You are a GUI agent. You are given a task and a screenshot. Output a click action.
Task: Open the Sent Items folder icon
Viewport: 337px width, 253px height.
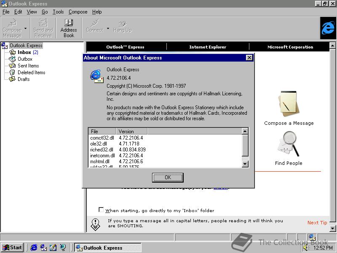[12, 66]
